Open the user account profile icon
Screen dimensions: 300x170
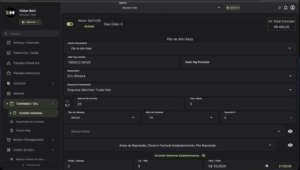click(292, 8)
